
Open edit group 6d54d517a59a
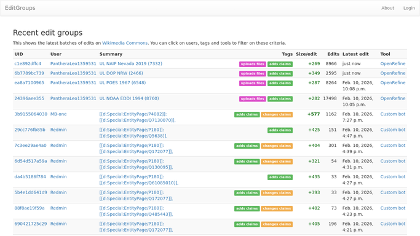coord(31,161)
